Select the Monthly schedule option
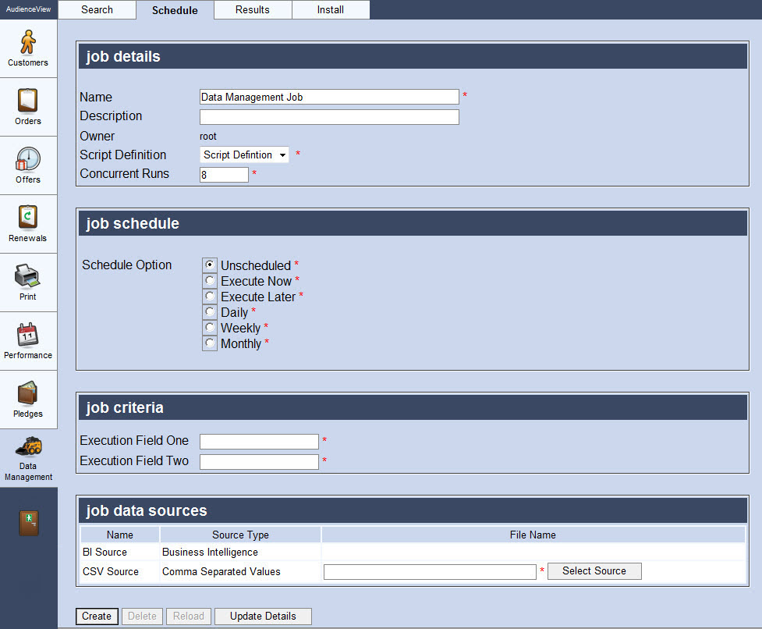The width and height of the screenshot is (762, 629). point(210,343)
